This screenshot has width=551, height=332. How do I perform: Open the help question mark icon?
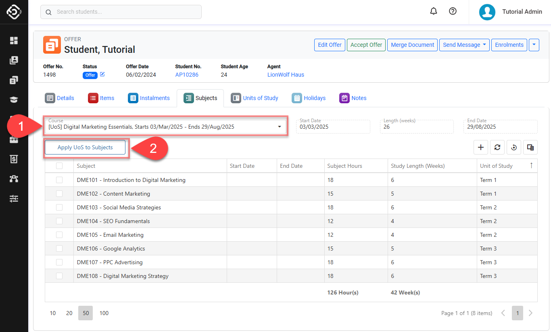click(x=453, y=11)
